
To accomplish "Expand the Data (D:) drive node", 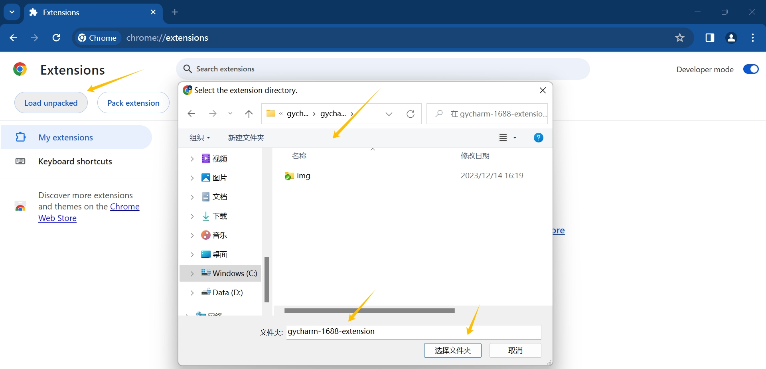I will coord(192,293).
